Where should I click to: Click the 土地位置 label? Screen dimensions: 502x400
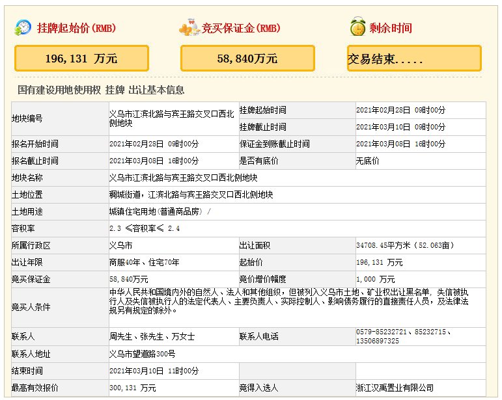[x=27, y=194]
